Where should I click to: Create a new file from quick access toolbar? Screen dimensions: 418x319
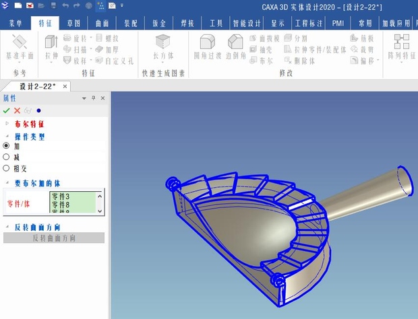click(18, 5)
